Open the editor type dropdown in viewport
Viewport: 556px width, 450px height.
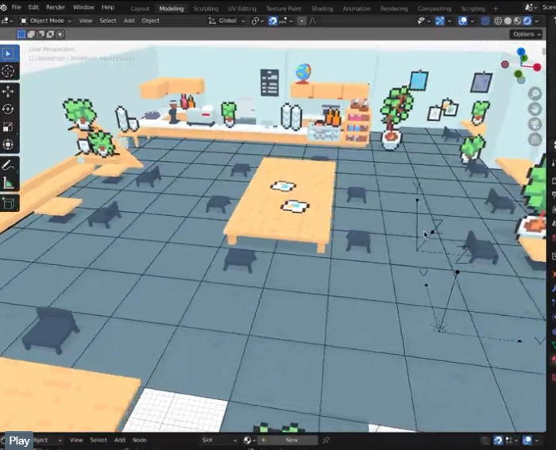[6, 21]
